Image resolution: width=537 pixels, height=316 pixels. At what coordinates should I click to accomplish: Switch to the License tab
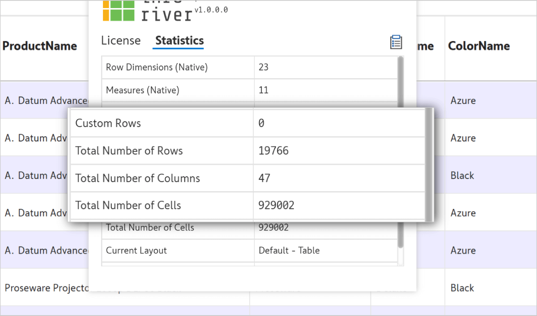coord(121,41)
